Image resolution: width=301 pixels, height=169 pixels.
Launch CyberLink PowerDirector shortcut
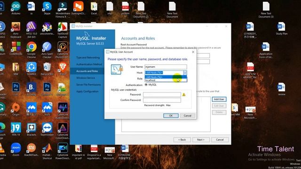[63, 151]
